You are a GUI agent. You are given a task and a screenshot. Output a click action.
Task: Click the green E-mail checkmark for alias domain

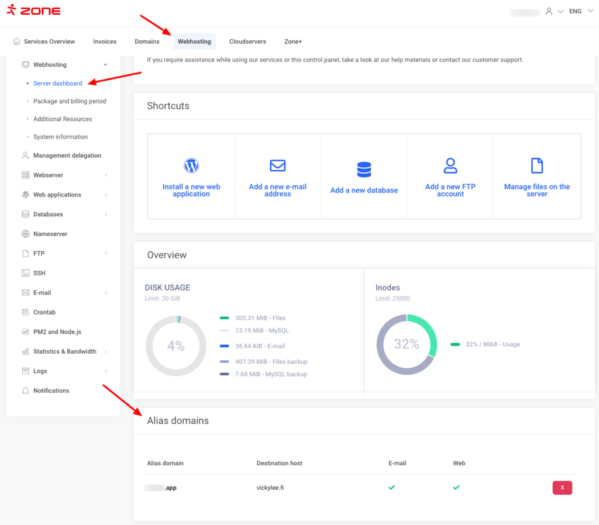click(x=392, y=488)
